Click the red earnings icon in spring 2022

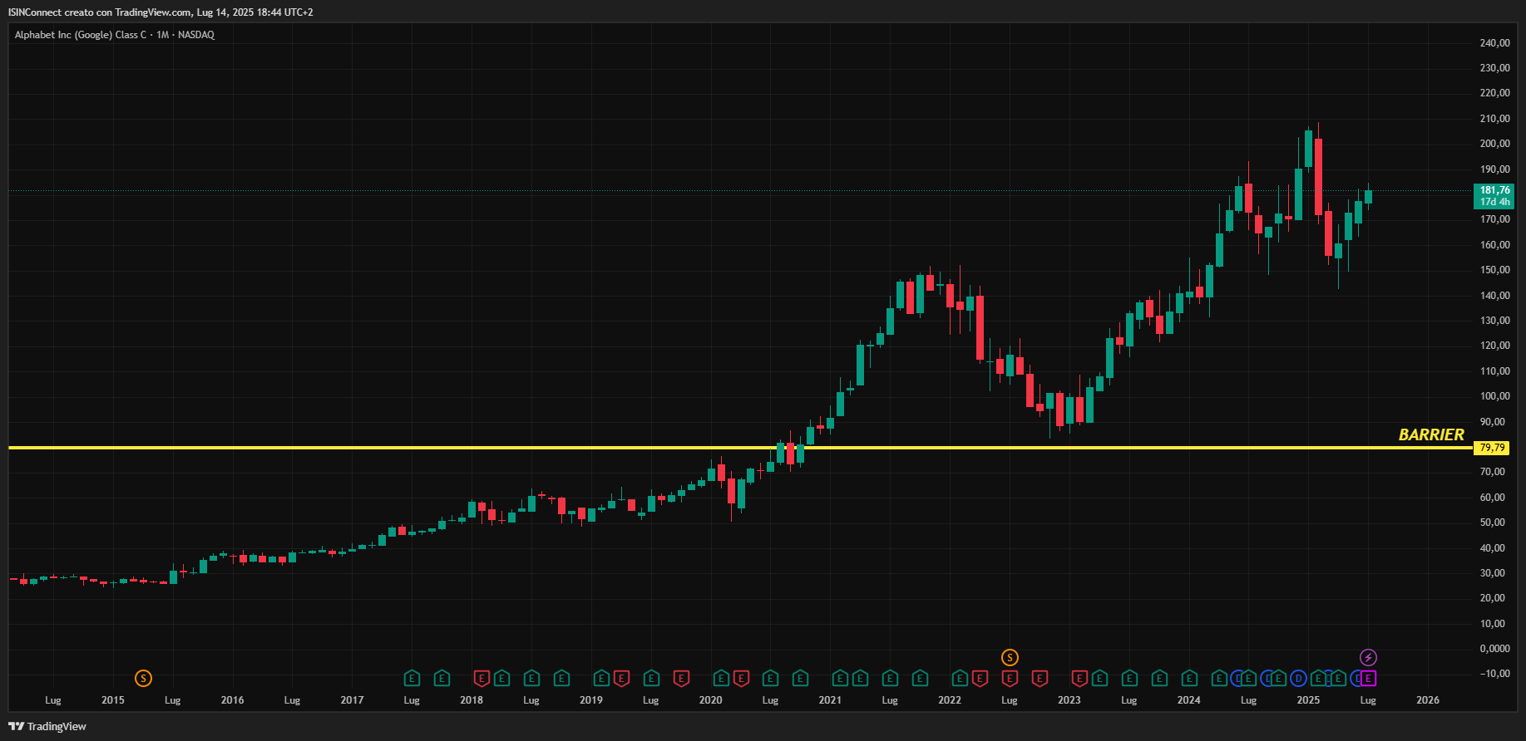tap(980, 679)
